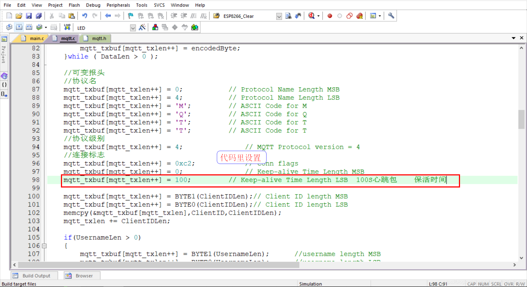Download code to flash with the LOAD icon
Viewport: 527px width, 287px height.
point(67,27)
